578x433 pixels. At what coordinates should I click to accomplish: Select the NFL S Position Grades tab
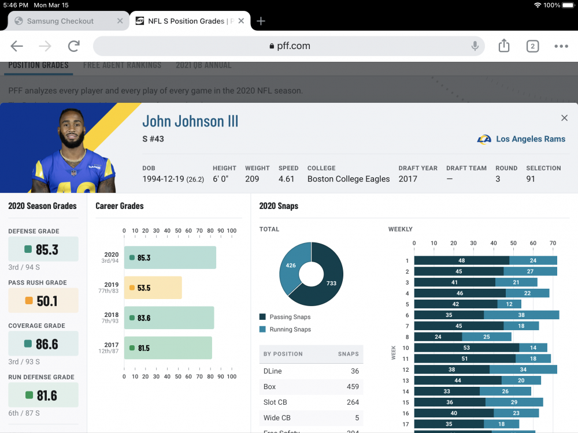point(190,21)
